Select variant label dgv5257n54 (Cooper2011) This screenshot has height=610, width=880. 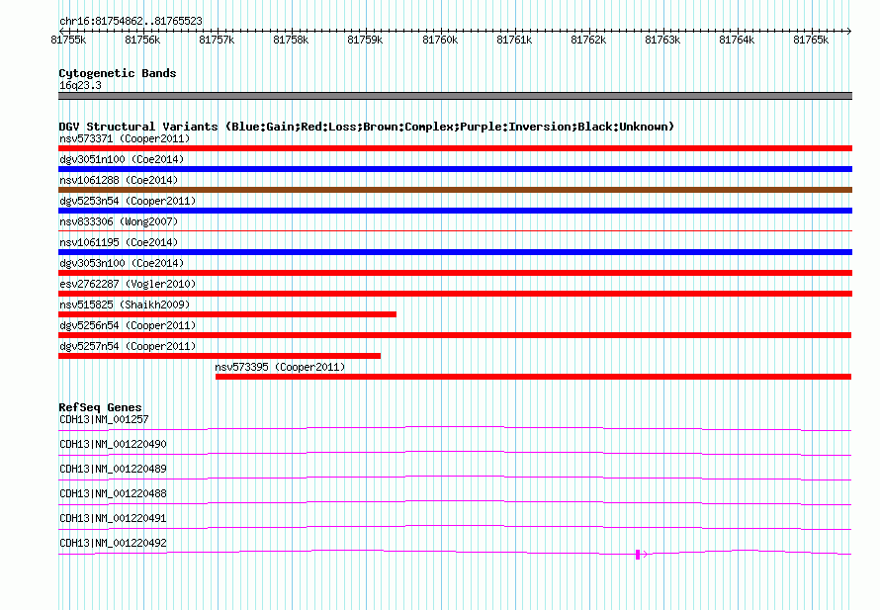128,346
